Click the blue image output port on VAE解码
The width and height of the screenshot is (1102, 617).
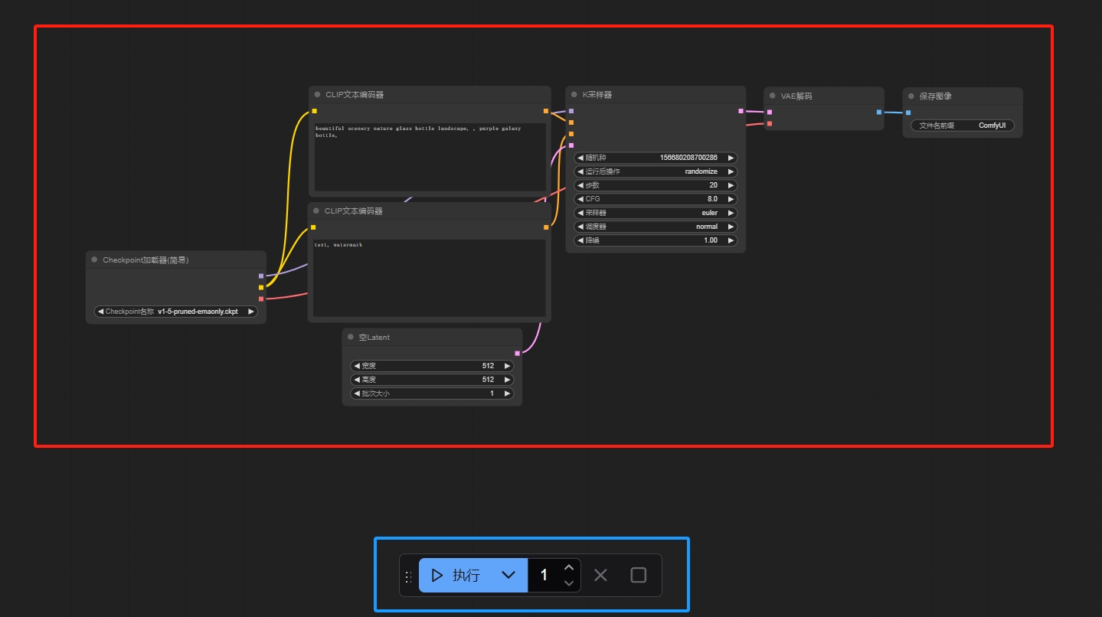point(879,113)
